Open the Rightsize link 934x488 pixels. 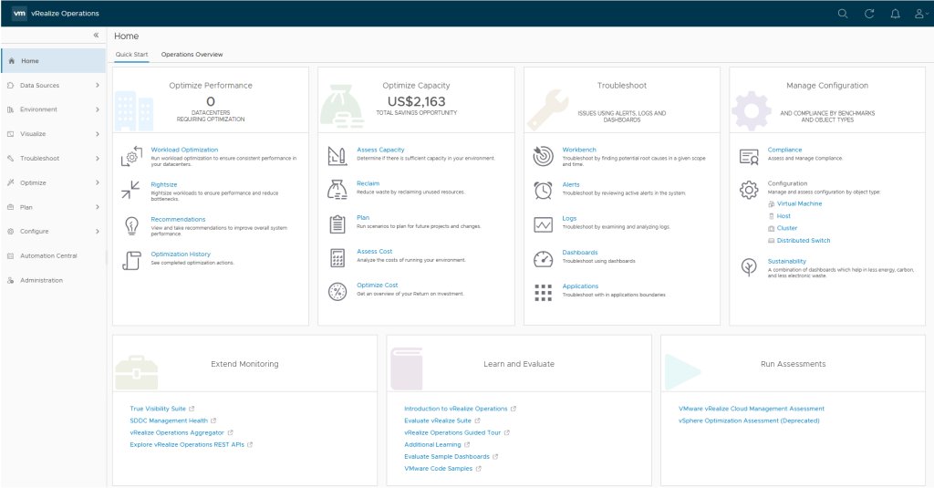point(164,185)
